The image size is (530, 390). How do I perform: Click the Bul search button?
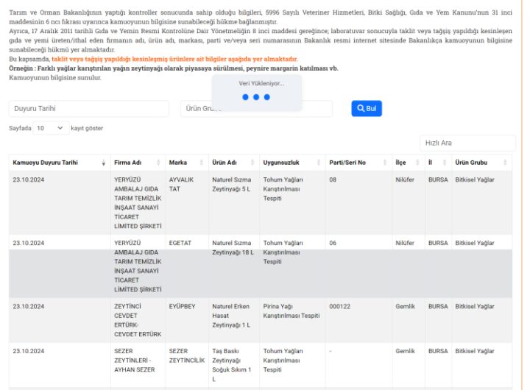[x=366, y=108]
